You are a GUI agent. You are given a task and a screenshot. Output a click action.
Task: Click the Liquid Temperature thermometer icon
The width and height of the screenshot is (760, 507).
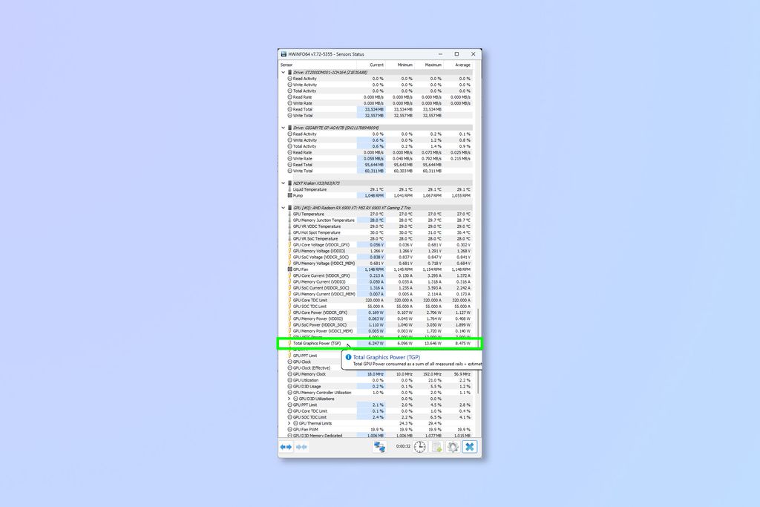click(x=289, y=190)
